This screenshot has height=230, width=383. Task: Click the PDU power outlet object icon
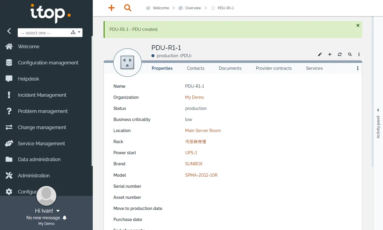click(127, 63)
